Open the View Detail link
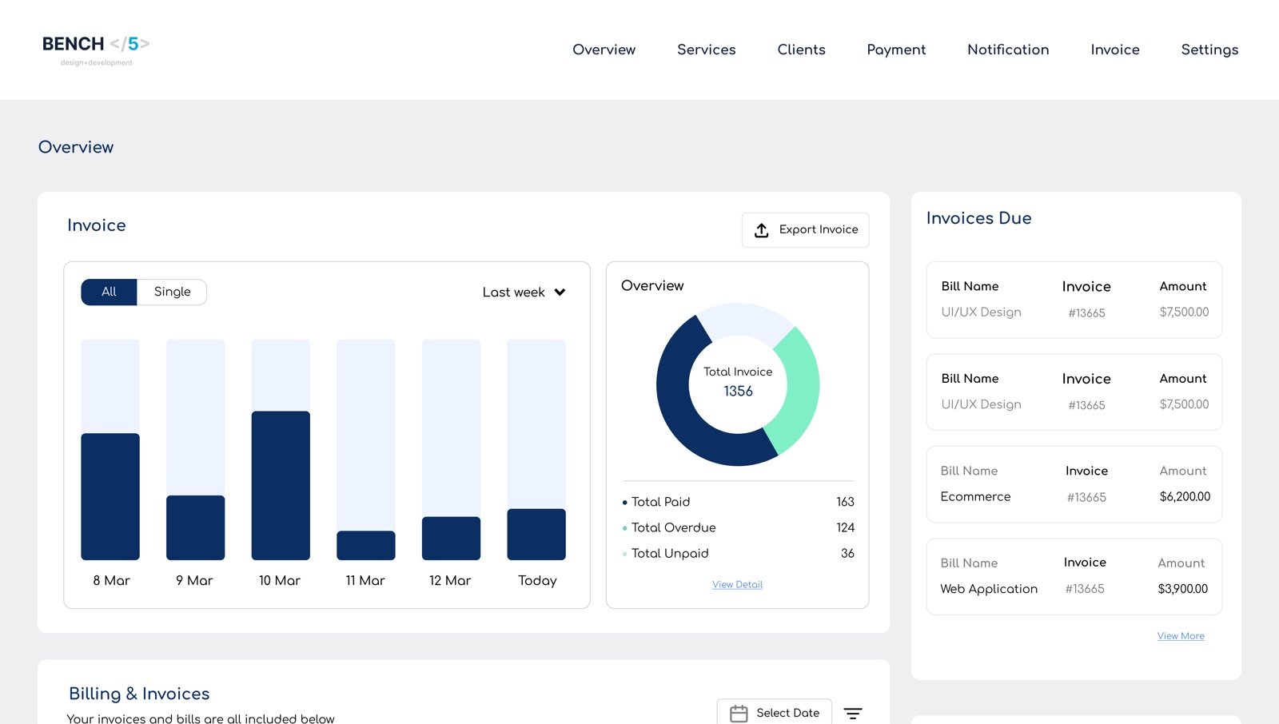This screenshot has width=1279, height=724. [x=737, y=585]
